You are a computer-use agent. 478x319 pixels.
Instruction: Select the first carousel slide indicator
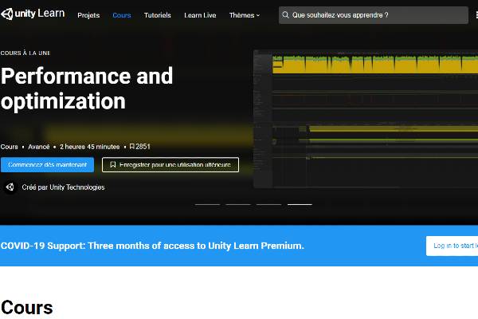[207, 205]
